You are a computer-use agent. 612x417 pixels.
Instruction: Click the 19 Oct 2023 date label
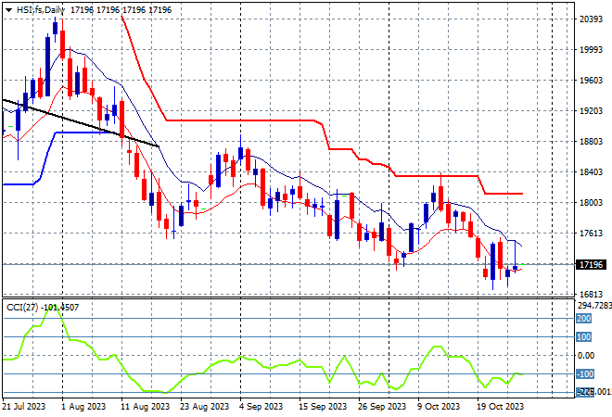click(501, 407)
